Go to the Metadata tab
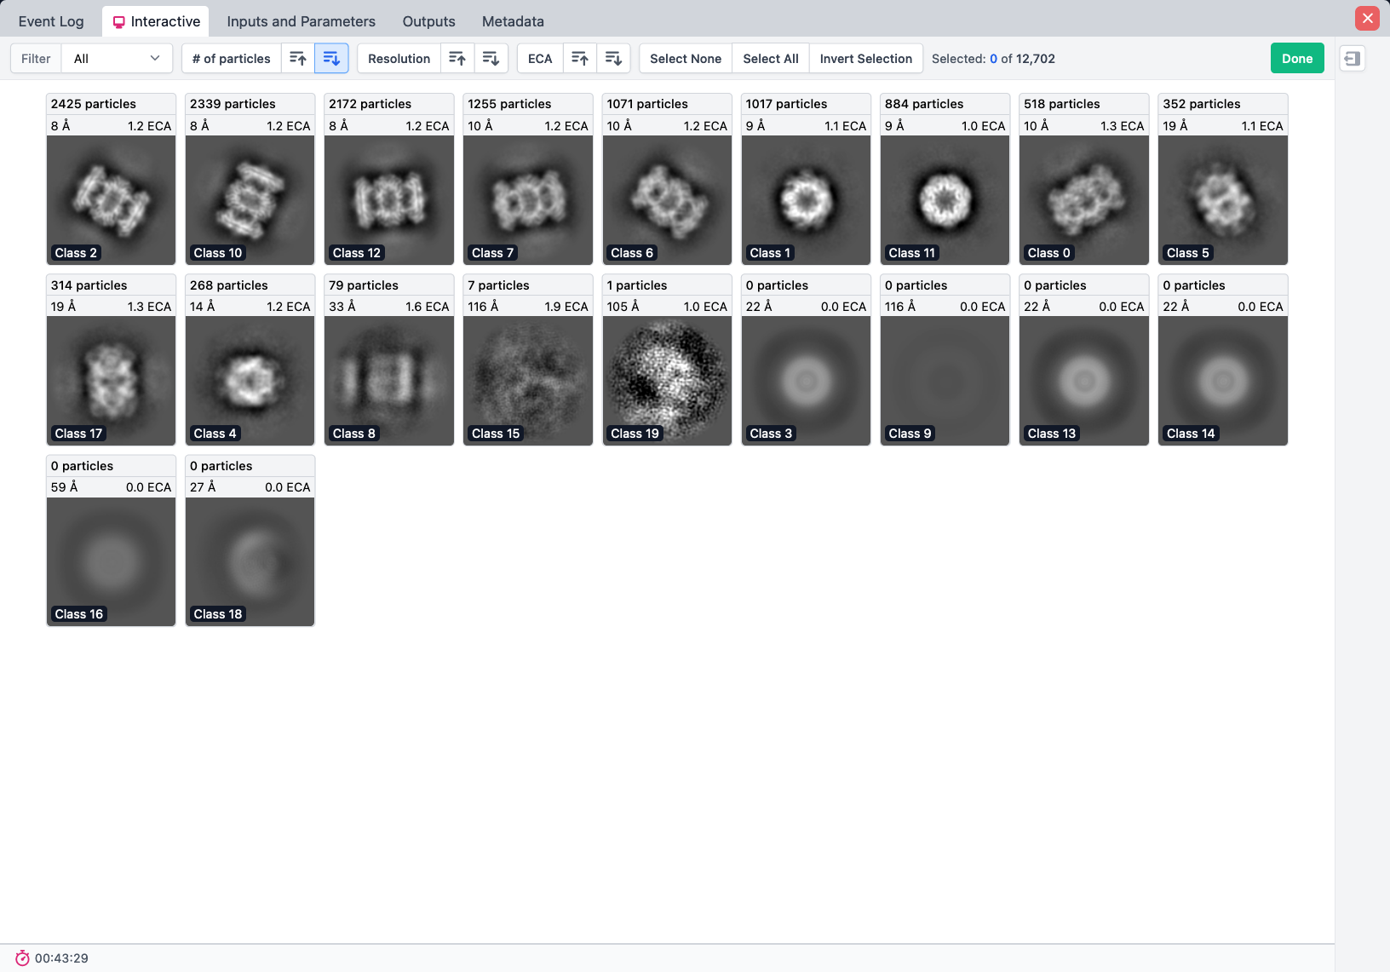This screenshot has width=1390, height=972. click(513, 21)
